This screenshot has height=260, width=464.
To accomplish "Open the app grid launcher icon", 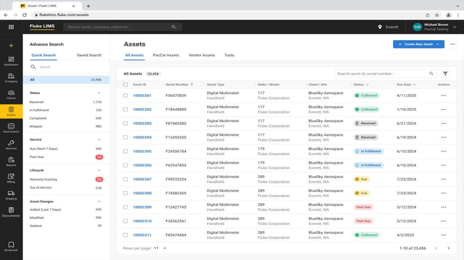I will (x=11, y=27).
